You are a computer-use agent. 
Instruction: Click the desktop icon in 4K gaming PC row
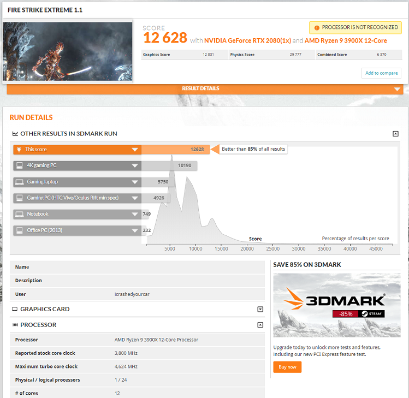tap(20, 165)
